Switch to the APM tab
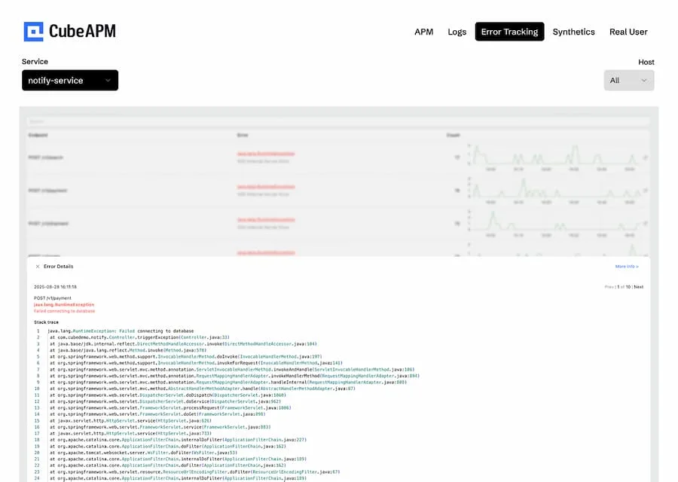The image size is (678, 482). 424,32
